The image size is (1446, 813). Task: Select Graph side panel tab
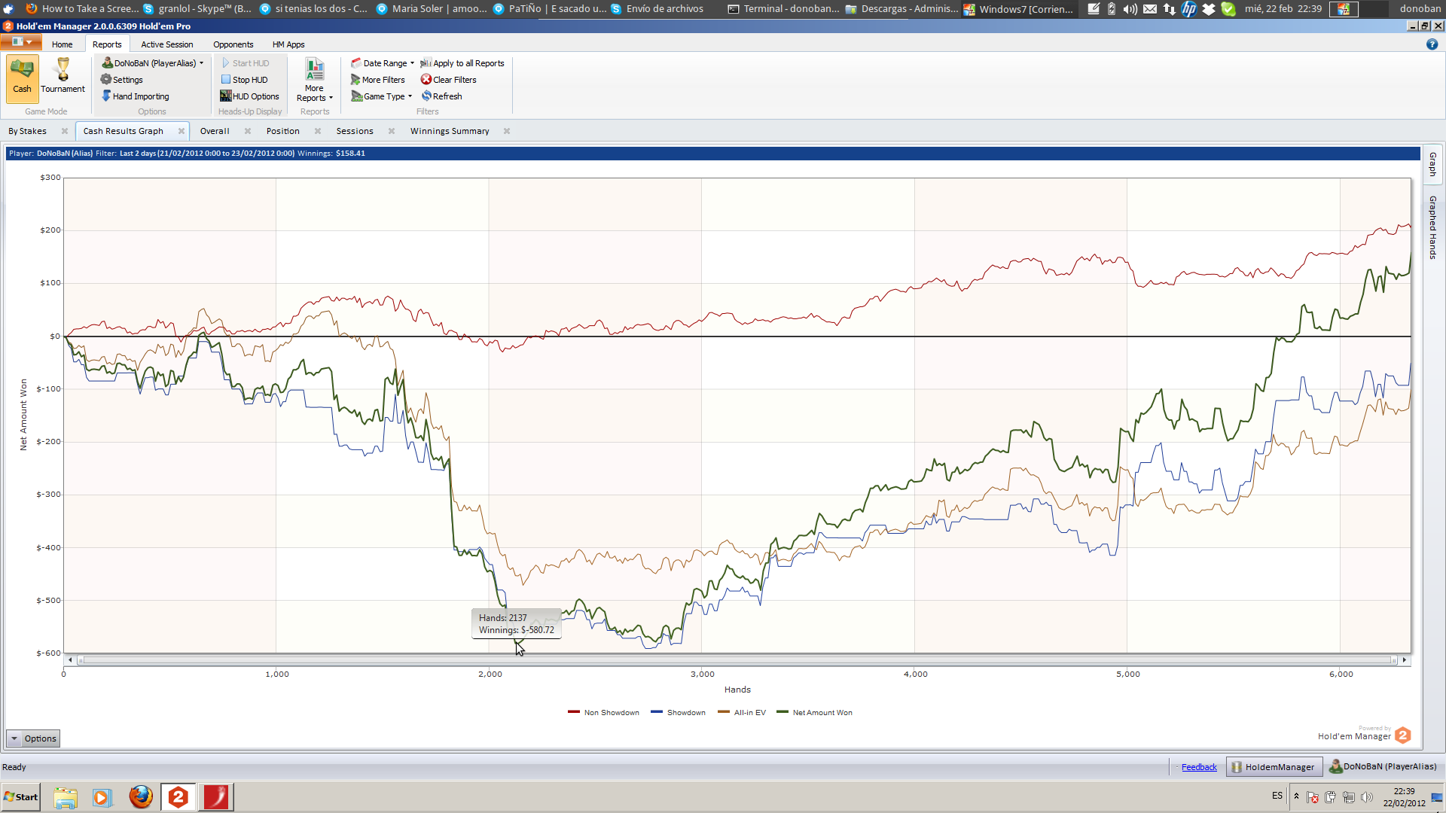[1432, 164]
